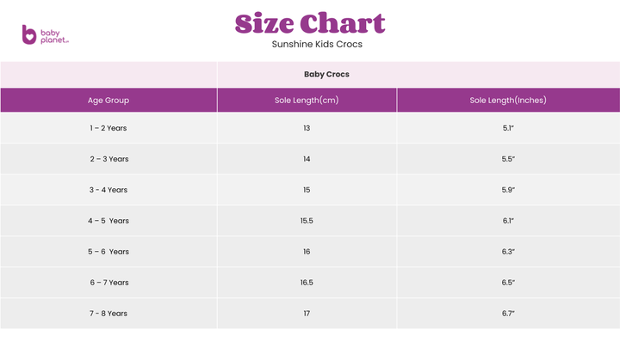This screenshot has height=348, width=620.
Task: Select the 1 – 2 Years row
Action: (108, 128)
